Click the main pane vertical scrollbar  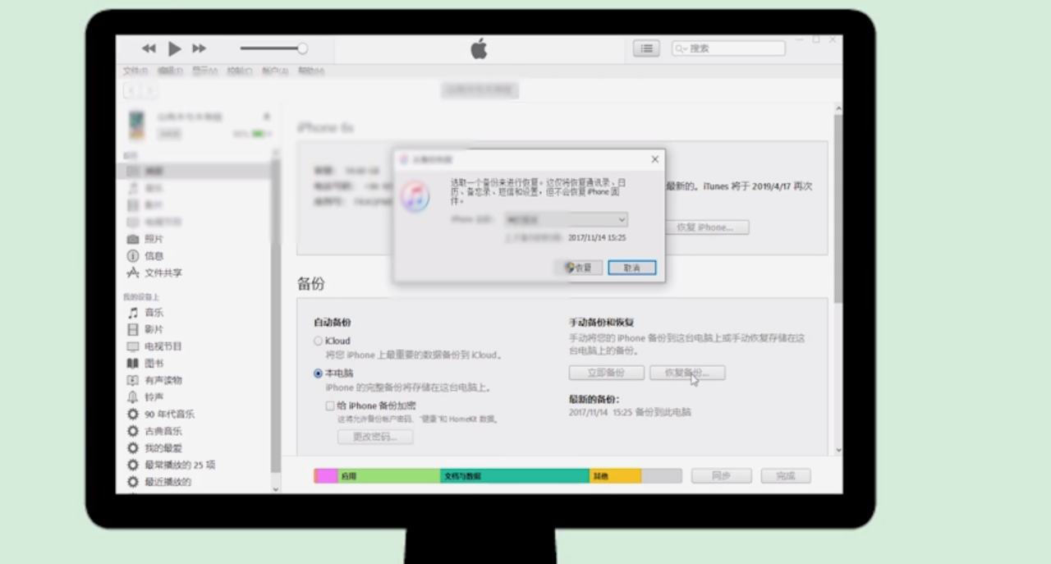click(838, 209)
